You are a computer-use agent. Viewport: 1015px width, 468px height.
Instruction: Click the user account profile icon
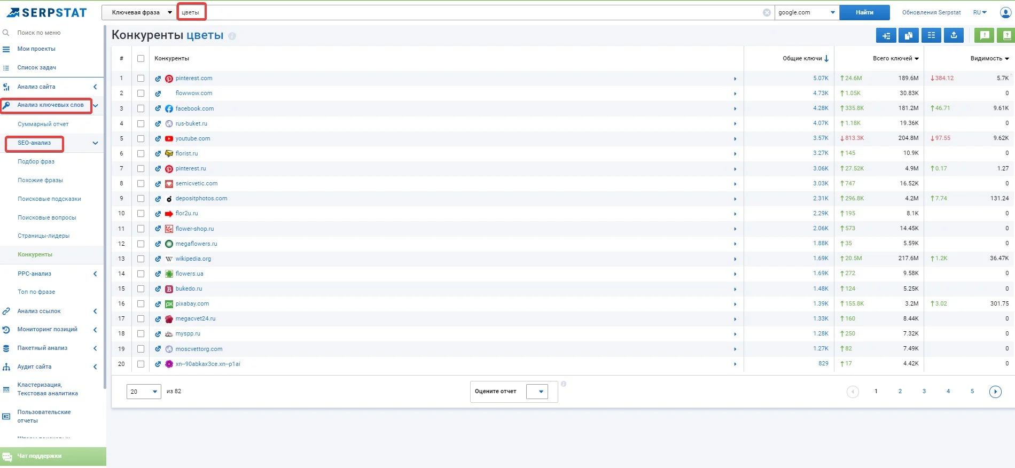1005,12
